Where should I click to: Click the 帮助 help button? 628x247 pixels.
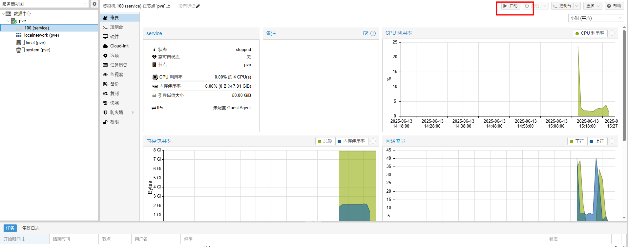coord(614,6)
